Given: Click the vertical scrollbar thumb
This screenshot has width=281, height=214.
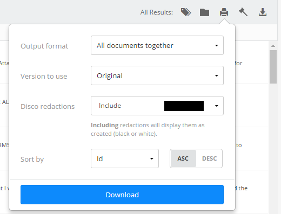Looking at the screenshot, I should tap(273, 67).
